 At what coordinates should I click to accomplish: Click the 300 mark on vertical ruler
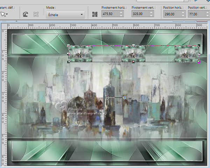pos(3,97)
